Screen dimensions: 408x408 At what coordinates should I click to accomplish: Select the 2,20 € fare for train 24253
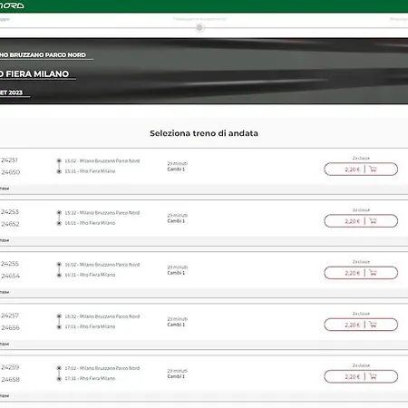353,221
